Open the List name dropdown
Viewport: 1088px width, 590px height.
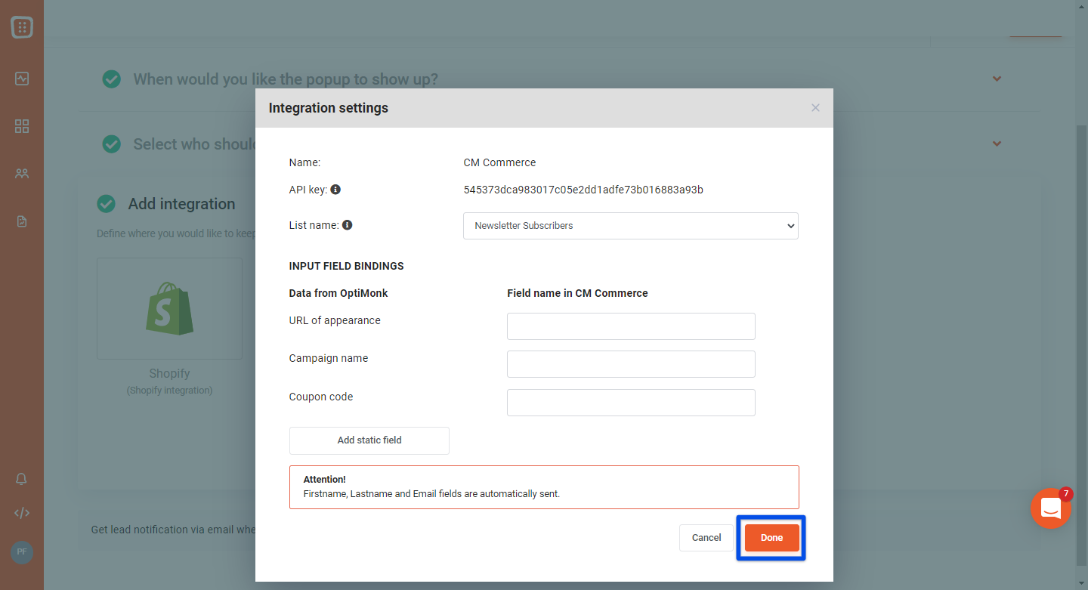[631, 226]
